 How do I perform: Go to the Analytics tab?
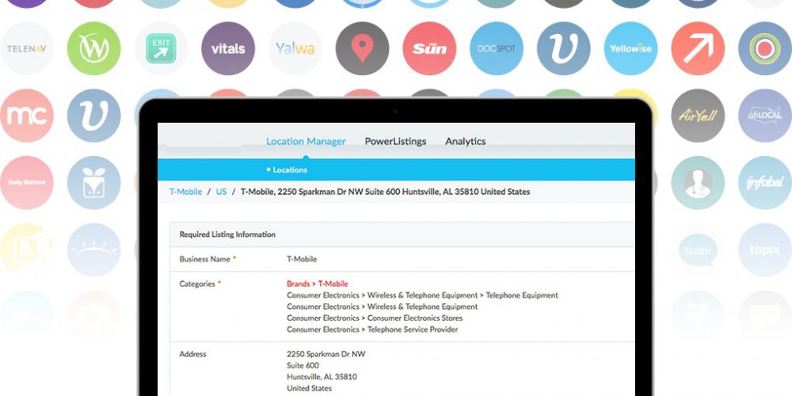click(465, 142)
